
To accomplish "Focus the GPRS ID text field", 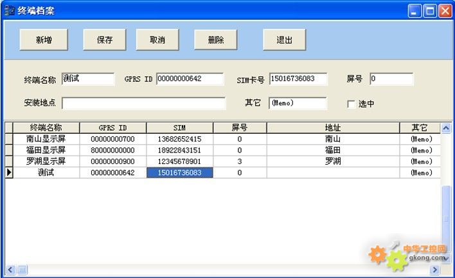I will tap(190, 79).
